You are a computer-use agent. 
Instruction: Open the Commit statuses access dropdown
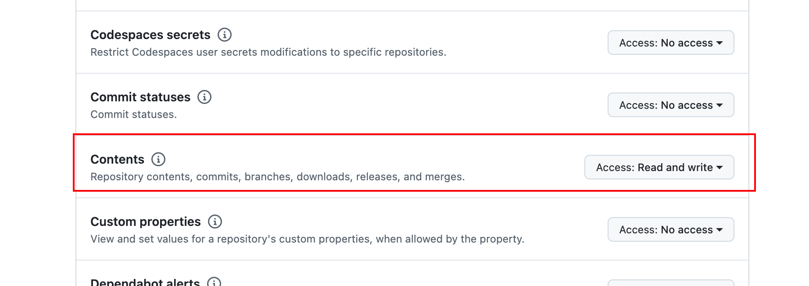click(671, 105)
